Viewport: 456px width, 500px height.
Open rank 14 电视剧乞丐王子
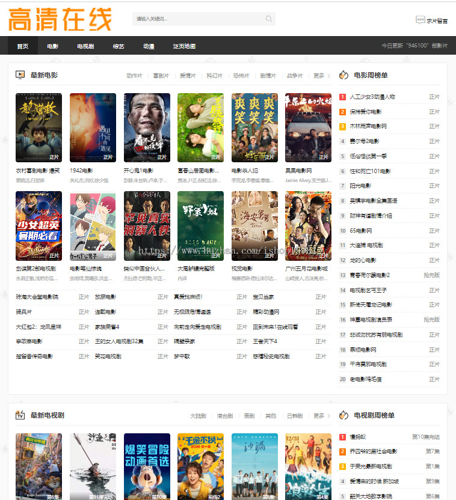[x=368, y=290]
